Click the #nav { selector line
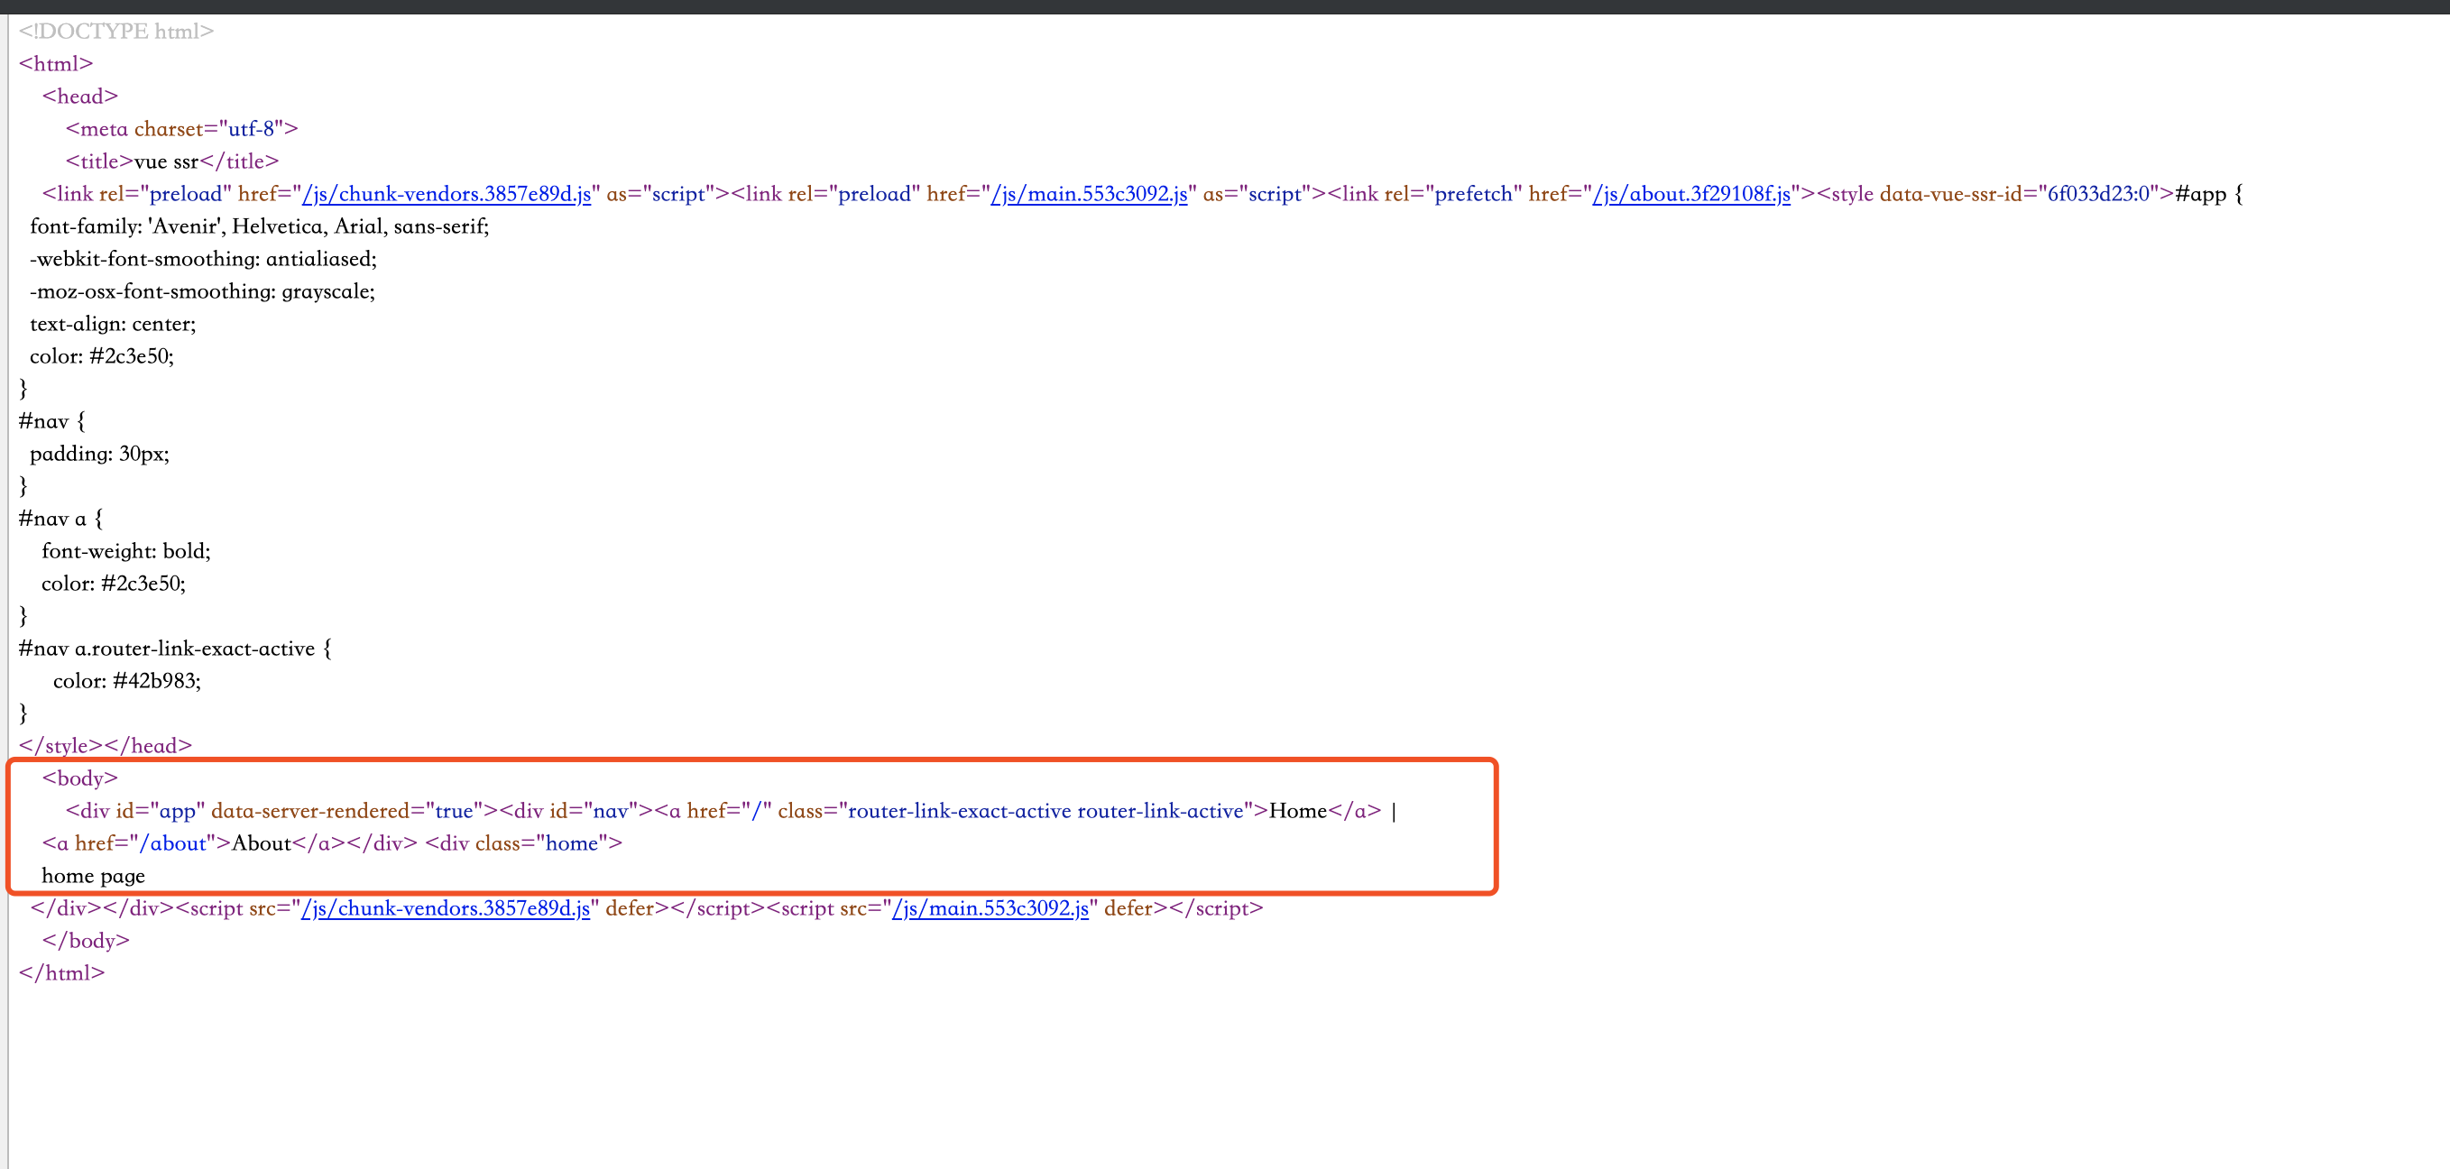The width and height of the screenshot is (2450, 1169). click(x=52, y=421)
